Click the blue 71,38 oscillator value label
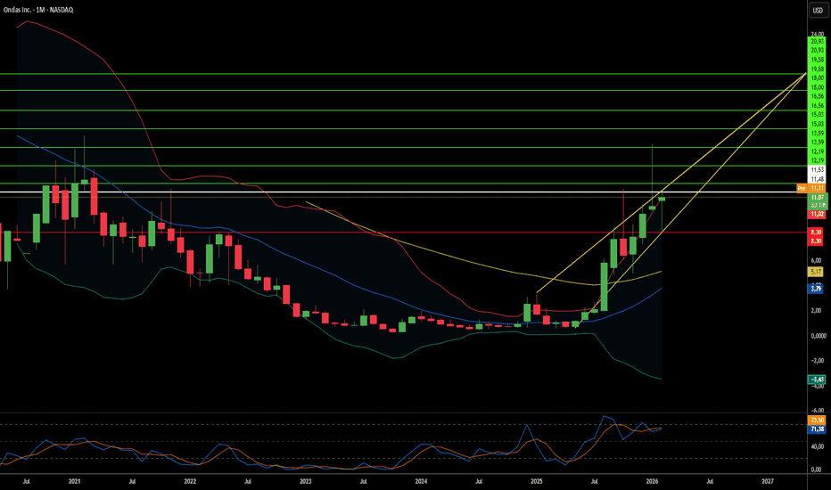 (x=817, y=429)
